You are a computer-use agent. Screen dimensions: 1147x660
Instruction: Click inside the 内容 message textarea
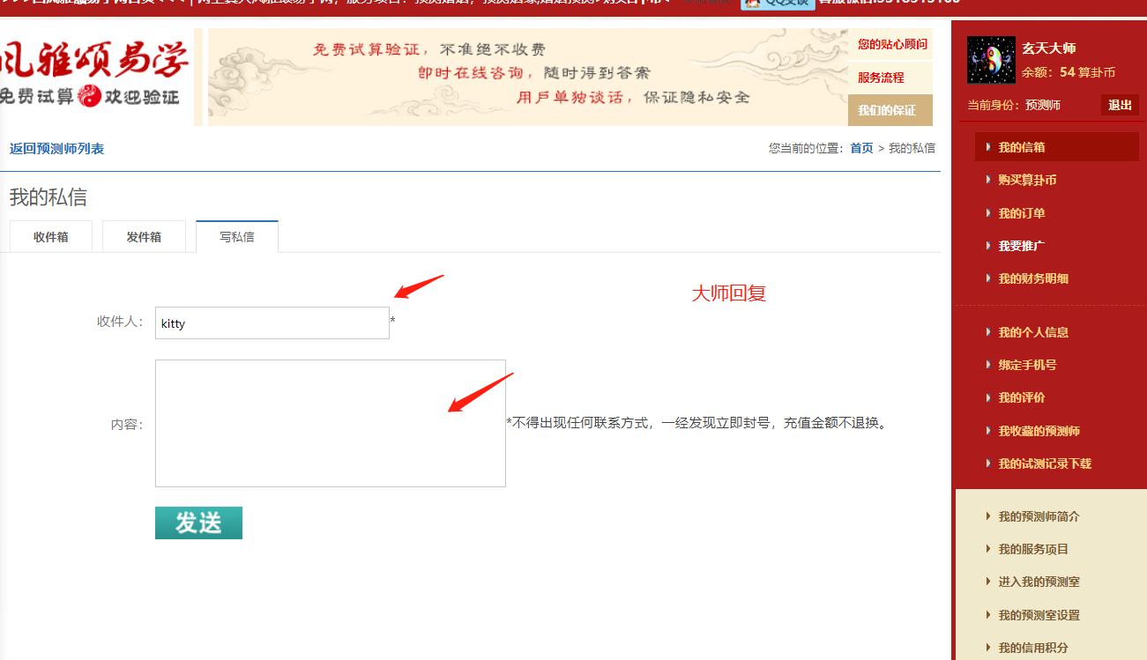click(x=330, y=423)
